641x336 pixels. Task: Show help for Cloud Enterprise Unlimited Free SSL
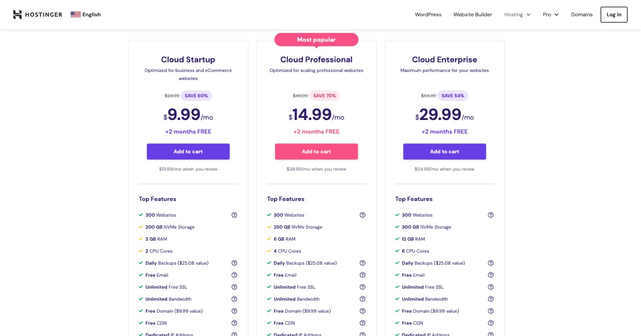[x=490, y=287]
